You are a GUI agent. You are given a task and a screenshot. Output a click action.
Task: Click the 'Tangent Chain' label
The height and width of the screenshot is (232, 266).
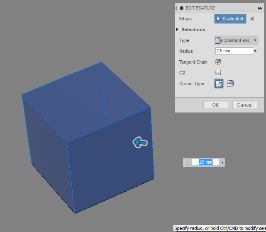pyautogui.click(x=193, y=62)
